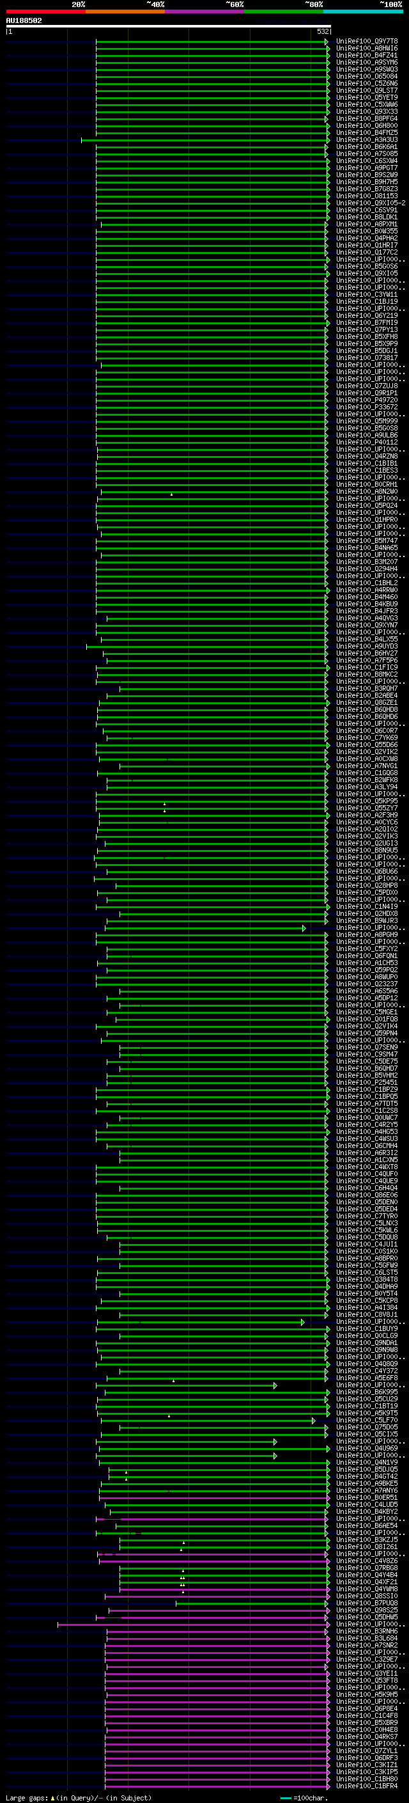Select hit label UniRef100_Q9XI05-2
Image resolution: width=409 pixels, height=1803 pixels.
point(371,203)
